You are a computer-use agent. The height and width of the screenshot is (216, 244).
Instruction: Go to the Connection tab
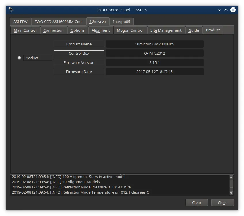(x=54, y=30)
